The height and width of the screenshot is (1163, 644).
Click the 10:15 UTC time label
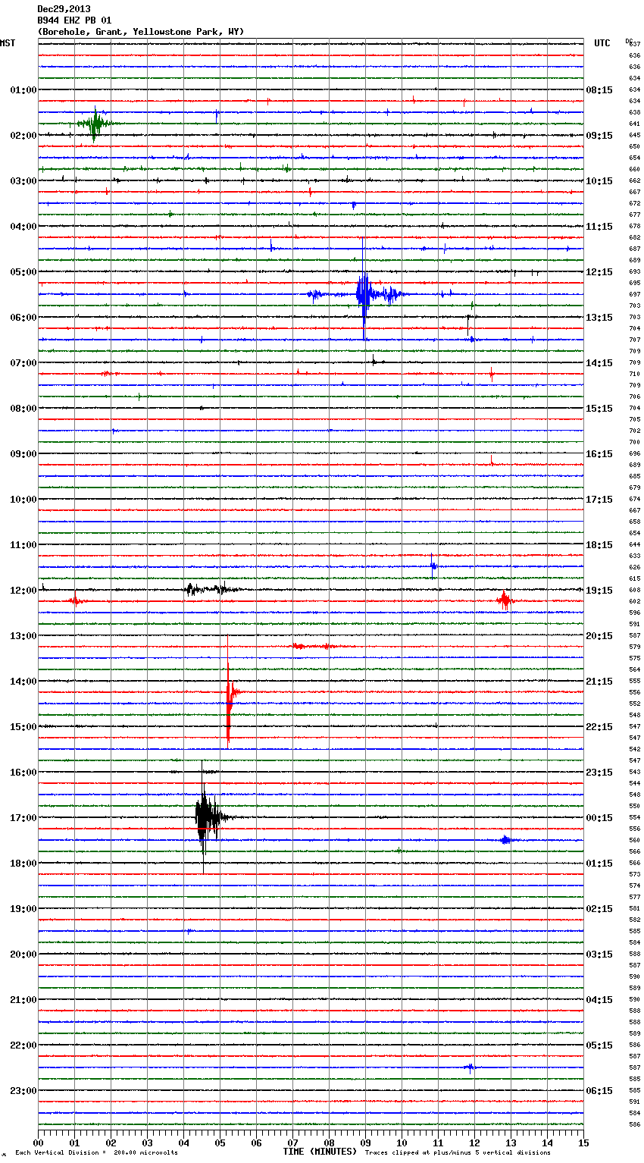599,181
